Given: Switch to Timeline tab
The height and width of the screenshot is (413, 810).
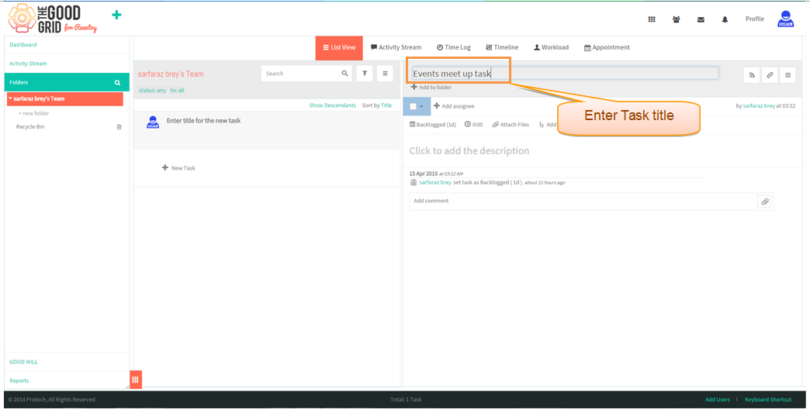Looking at the screenshot, I should pyautogui.click(x=502, y=47).
